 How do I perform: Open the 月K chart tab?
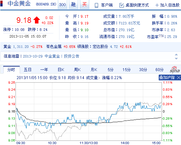click(94, 70)
